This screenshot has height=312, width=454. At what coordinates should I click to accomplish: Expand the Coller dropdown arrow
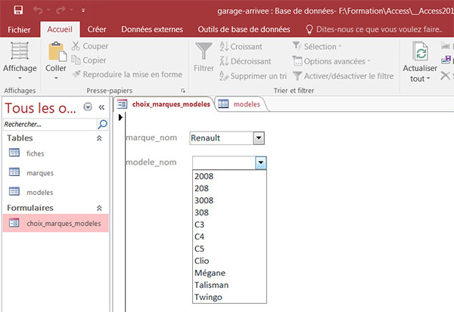click(56, 78)
